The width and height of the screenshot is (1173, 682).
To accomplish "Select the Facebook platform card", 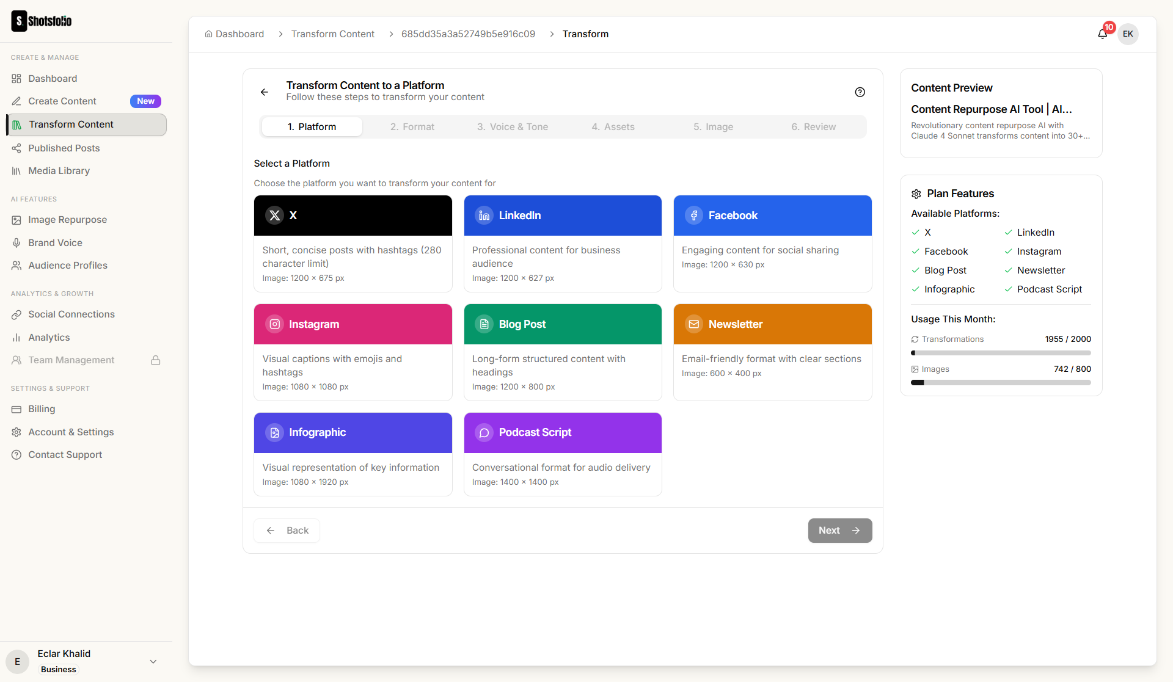I will point(772,244).
